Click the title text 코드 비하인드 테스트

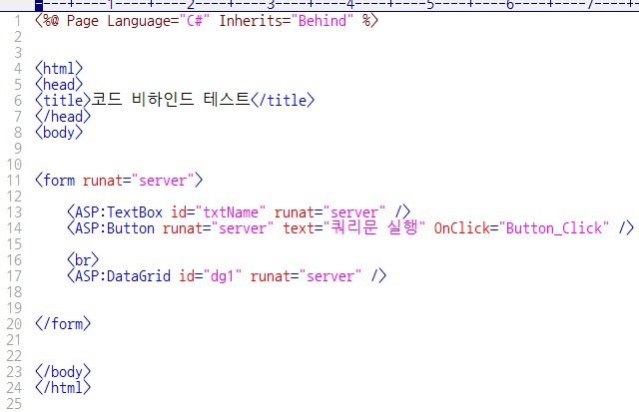pyautogui.click(x=171, y=100)
